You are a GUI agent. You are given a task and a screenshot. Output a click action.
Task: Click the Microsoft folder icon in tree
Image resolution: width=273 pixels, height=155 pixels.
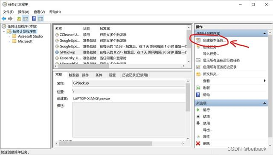[14, 41]
